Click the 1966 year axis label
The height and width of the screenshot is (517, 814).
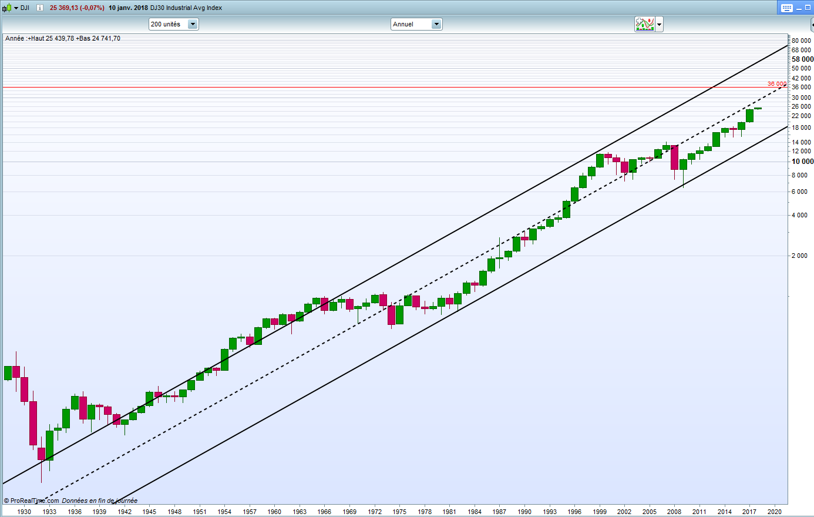pyautogui.click(x=324, y=512)
